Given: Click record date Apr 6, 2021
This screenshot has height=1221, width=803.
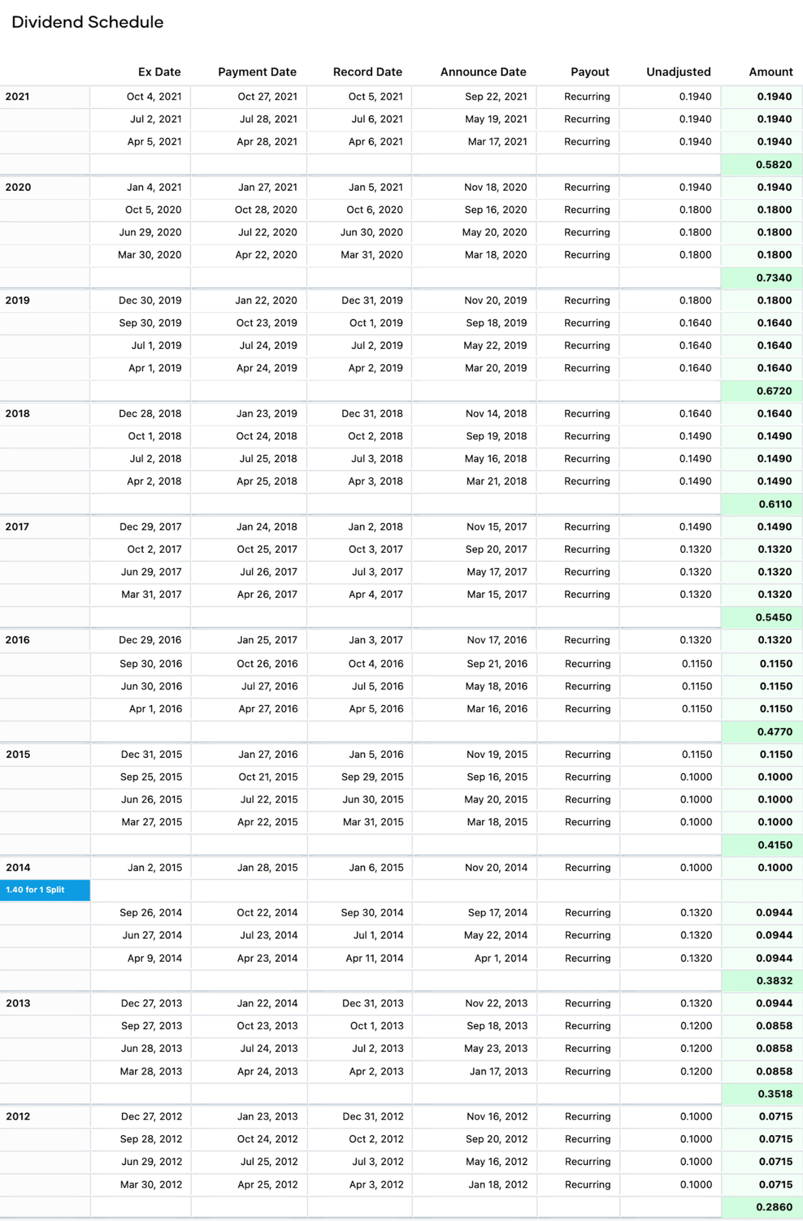Looking at the screenshot, I should tap(376, 142).
